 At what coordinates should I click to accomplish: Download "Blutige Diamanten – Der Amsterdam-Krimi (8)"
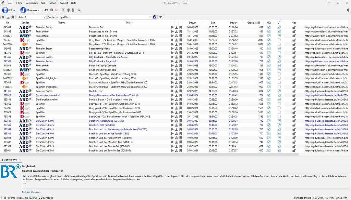tap(177, 95)
